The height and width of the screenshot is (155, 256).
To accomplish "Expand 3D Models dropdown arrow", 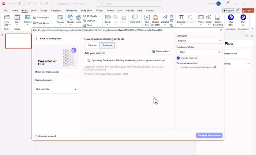I will [x=99, y=16].
